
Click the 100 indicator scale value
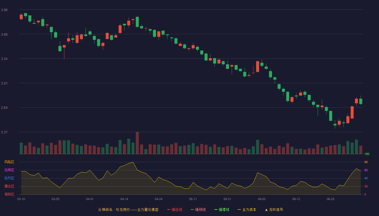(x=367, y=154)
